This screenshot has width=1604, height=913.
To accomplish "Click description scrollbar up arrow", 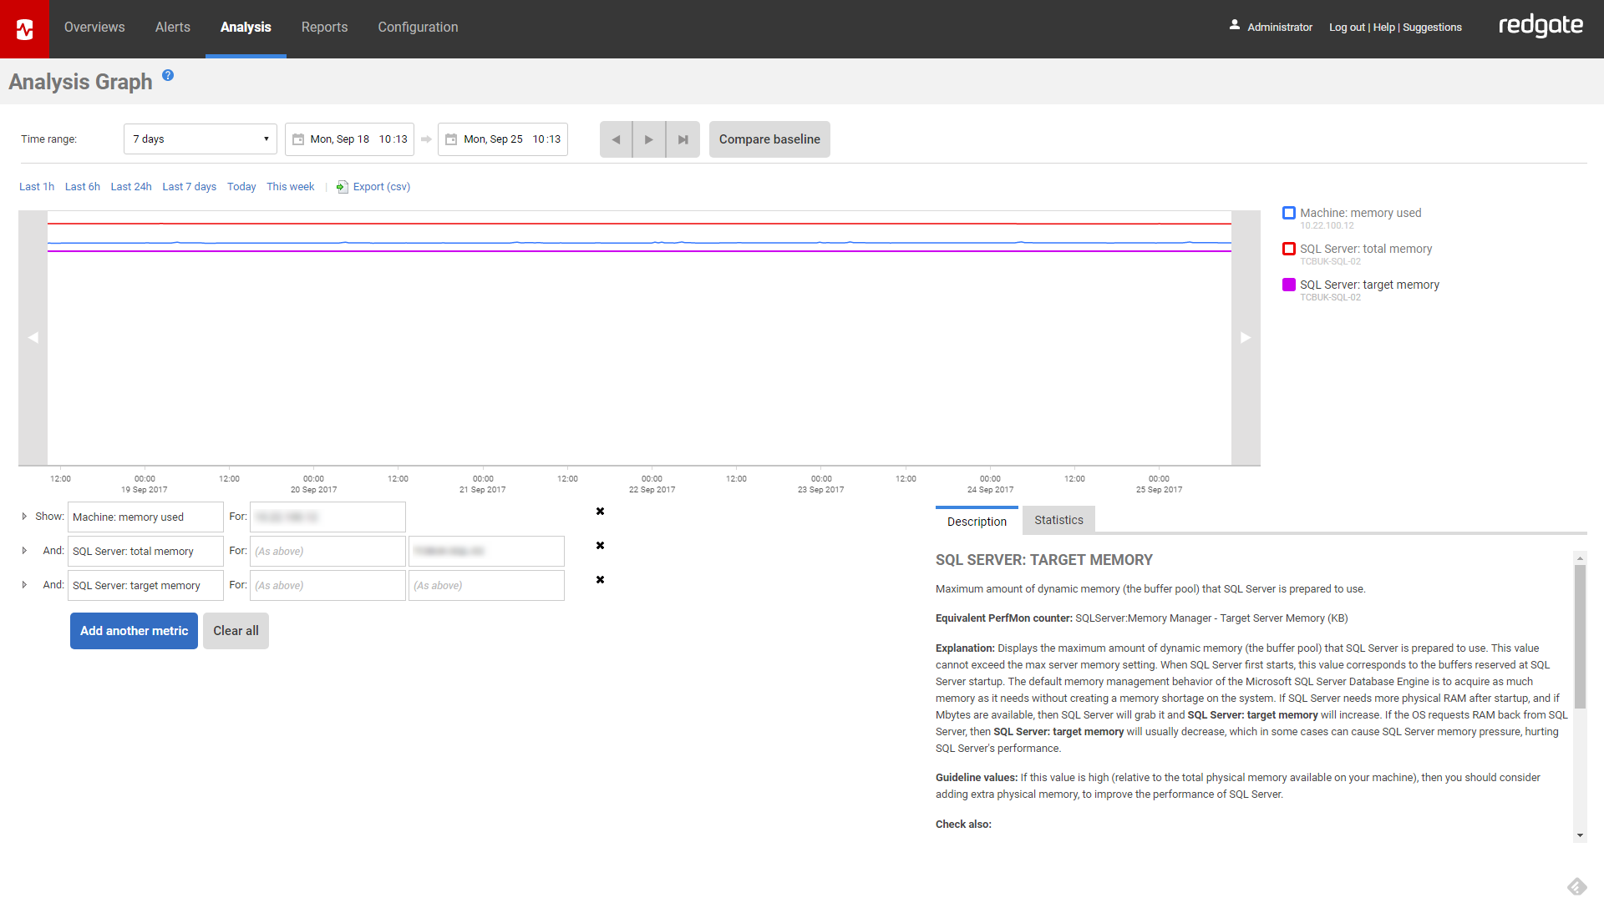I will pos(1580,557).
